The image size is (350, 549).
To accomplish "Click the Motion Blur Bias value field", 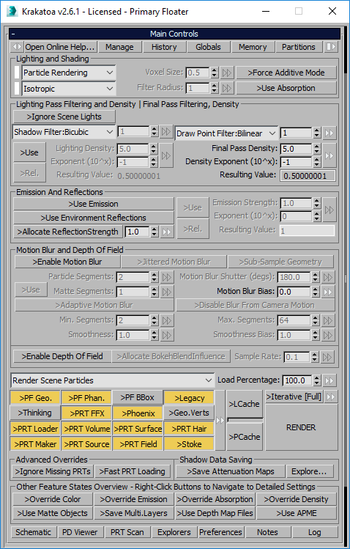I will pos(294,291).
